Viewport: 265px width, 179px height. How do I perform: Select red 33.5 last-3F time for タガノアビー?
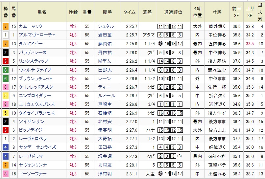[x=250, y=44]
